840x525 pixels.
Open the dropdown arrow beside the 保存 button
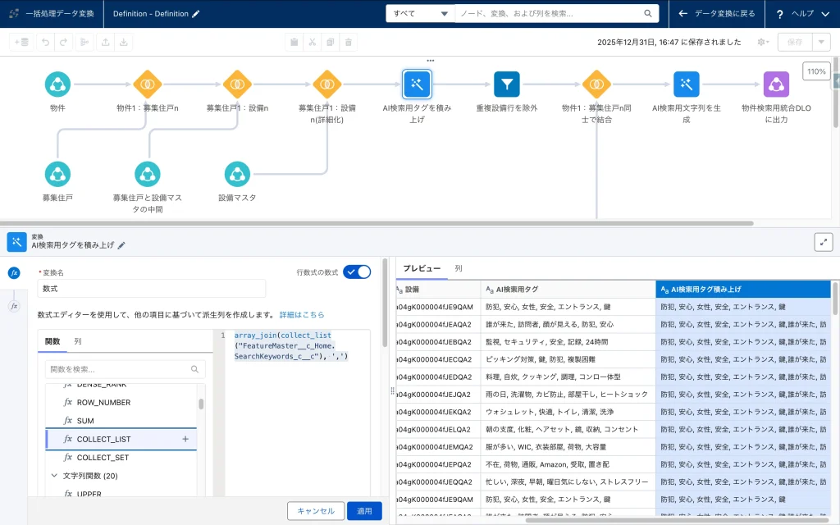click(x=821, y=42)
